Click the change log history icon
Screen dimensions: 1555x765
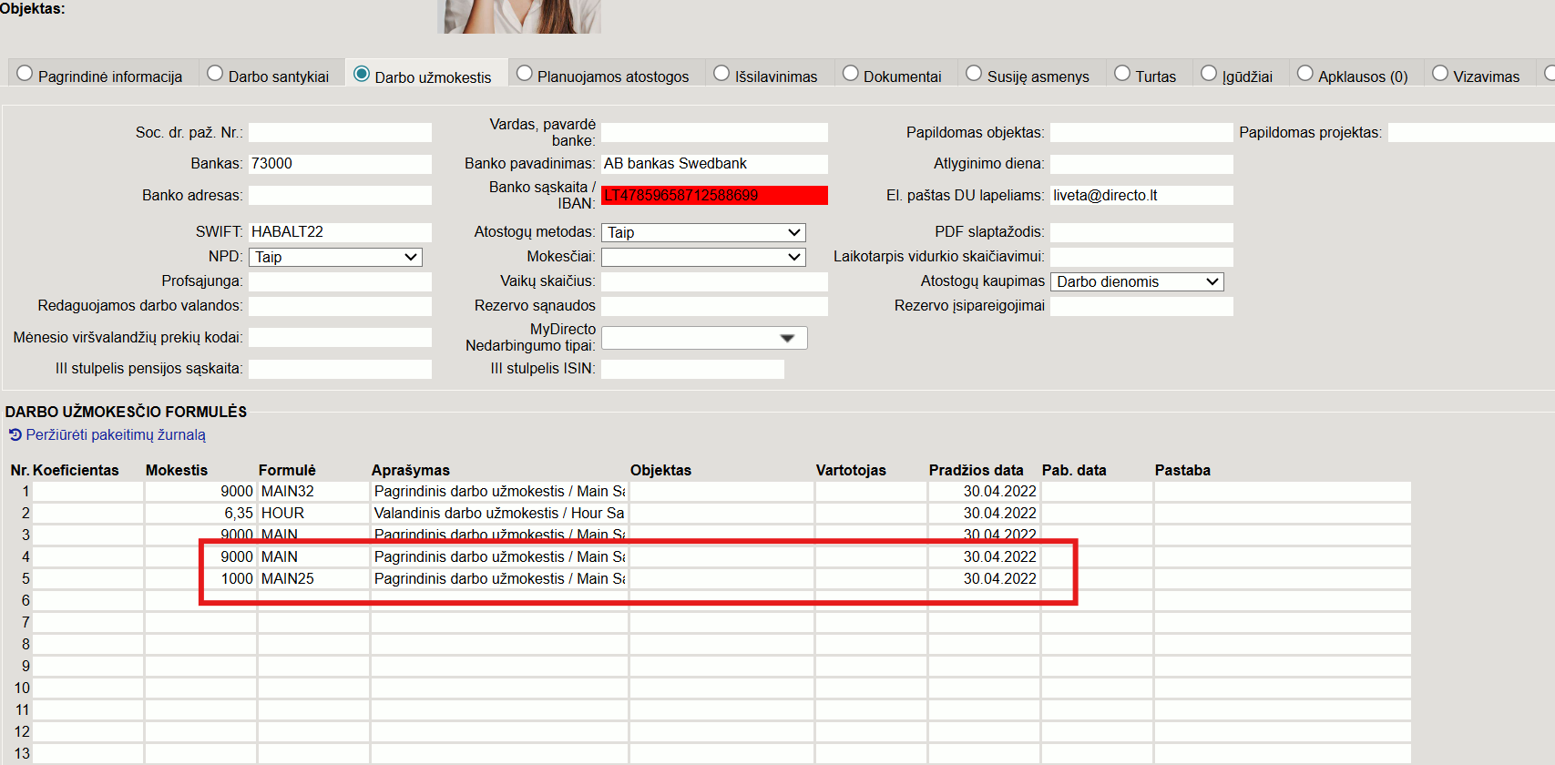pos(15,435)
